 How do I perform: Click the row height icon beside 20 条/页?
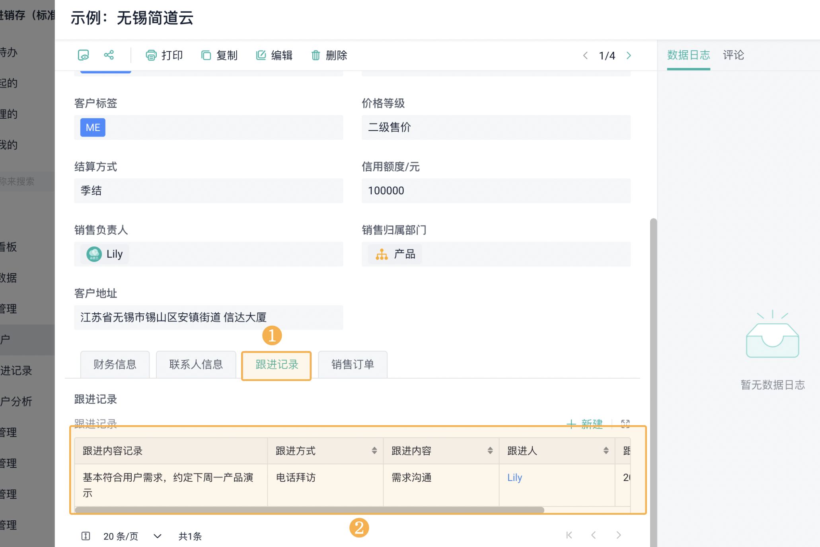[x=86, y=536]
